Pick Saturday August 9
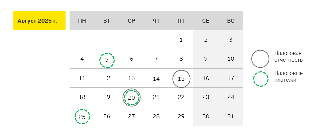The width and height of the screenshot is (313, 140). click(x=206, y=59)
